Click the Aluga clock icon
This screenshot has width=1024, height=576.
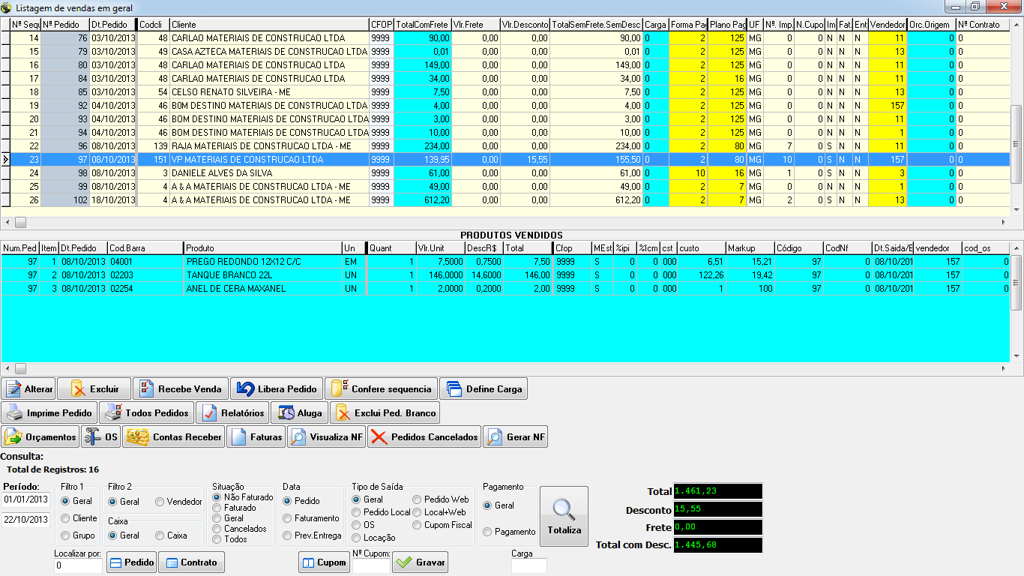pos(286,412)
